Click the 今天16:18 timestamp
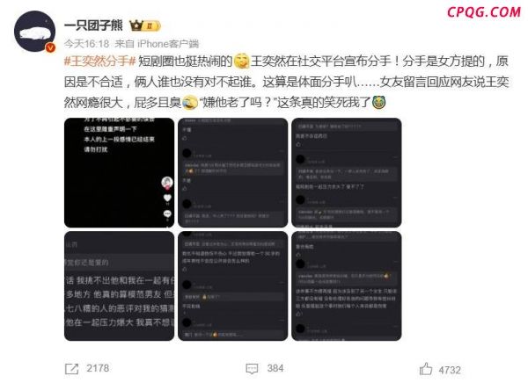This screenshot has width=528, height=383. click(x=86, y=44)
